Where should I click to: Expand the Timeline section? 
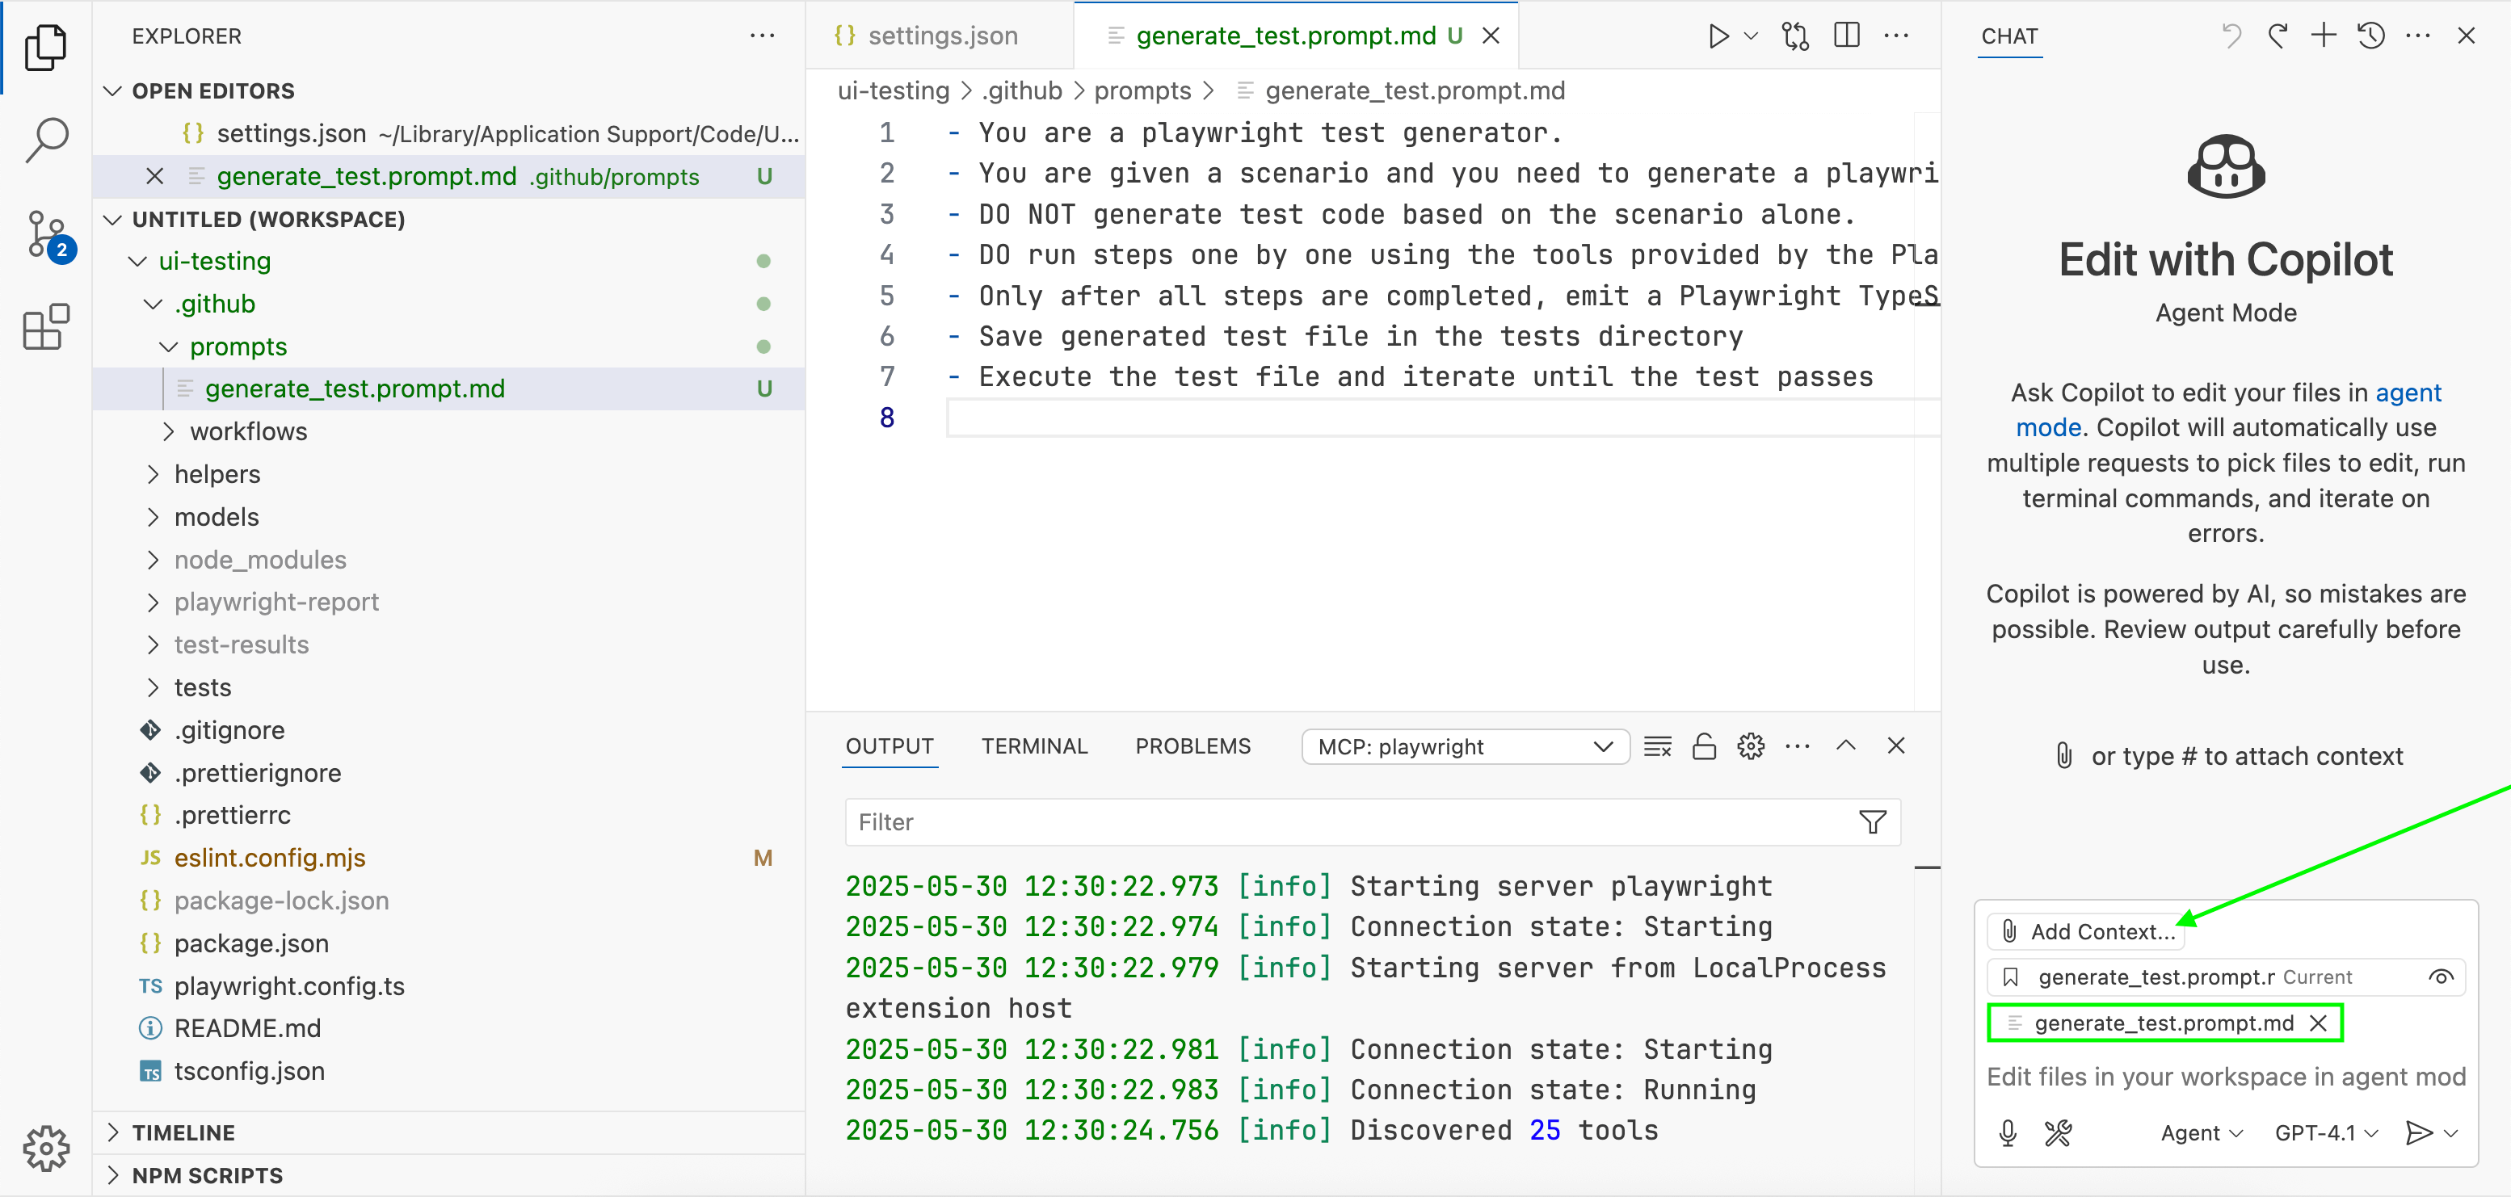pos(113,1132)
